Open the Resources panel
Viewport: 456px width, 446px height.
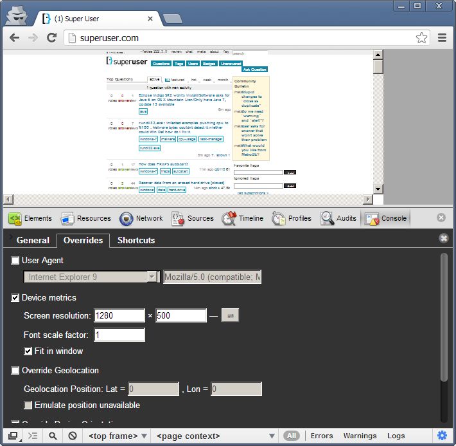(x=86, y=218)
